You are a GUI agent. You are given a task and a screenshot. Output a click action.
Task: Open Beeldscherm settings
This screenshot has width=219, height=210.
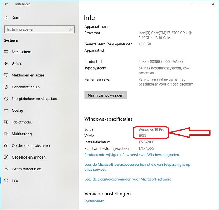tap(22, 52)
